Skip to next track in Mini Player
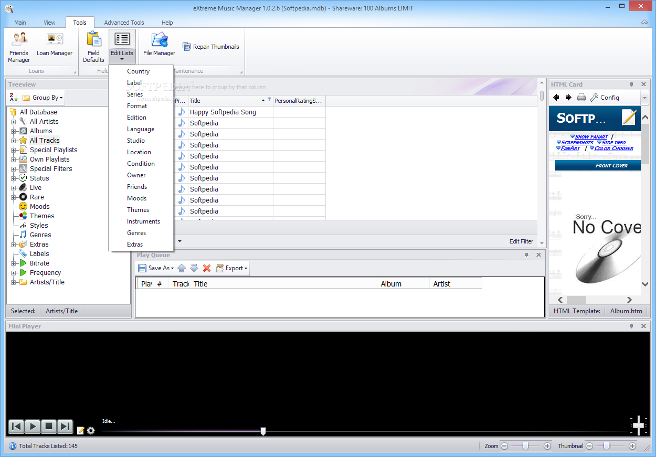Screen dimensions: 656x457 pyautogui.click(x=65, y=427)
